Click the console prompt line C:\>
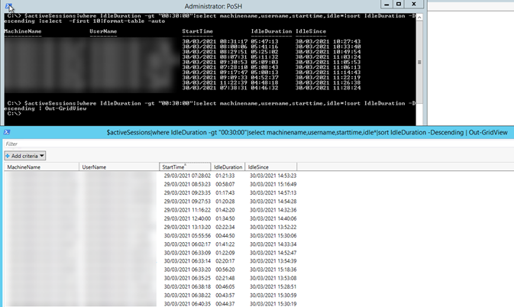This screenshot has width=514, height=307. 14,113
